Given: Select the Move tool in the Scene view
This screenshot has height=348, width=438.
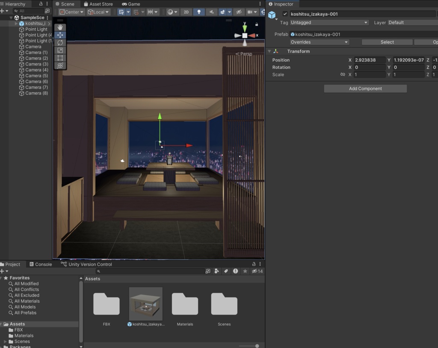Looking at the screenshot, I should point(60,35).
